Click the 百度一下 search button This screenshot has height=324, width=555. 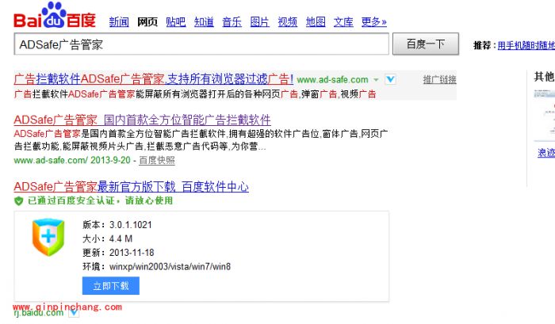[426, 44]
